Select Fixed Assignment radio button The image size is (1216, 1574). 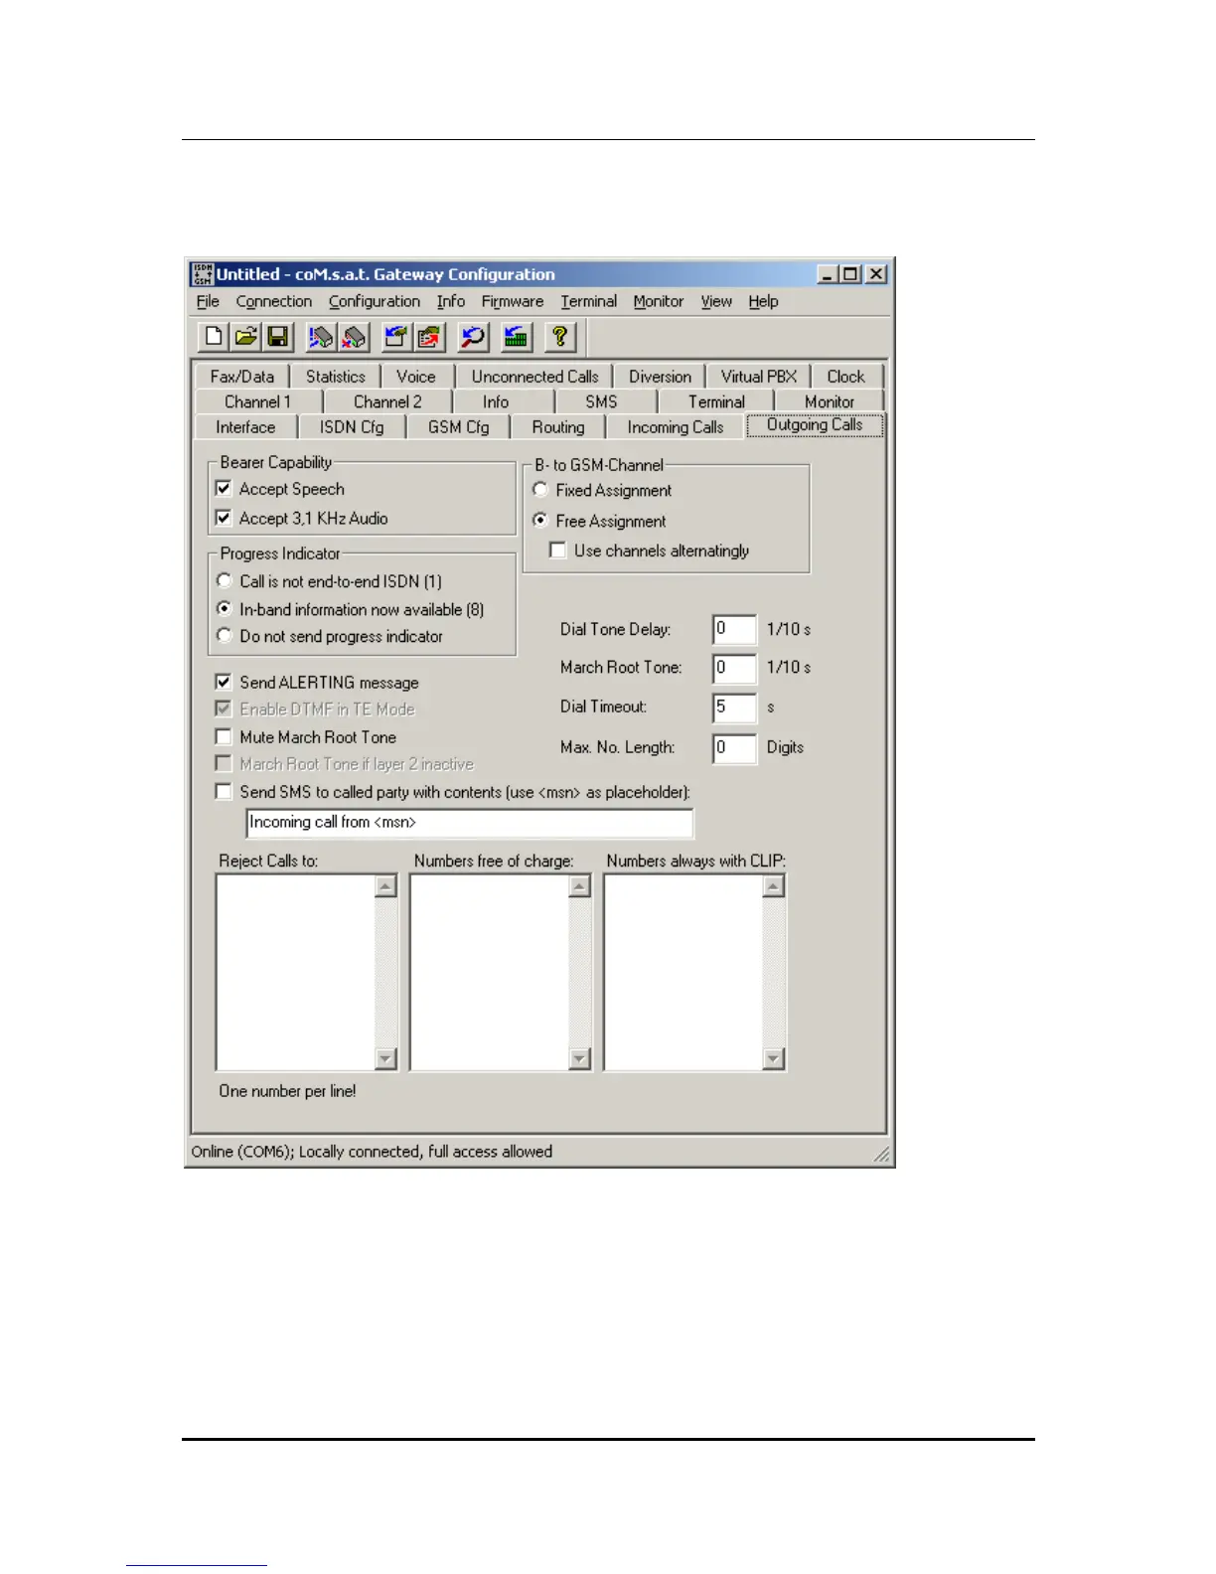tap(540, 490)
